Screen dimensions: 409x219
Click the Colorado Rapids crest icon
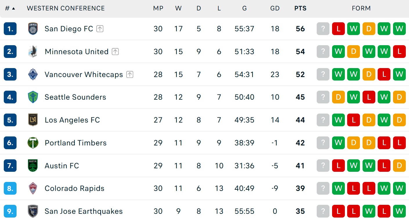click(33, 188)
